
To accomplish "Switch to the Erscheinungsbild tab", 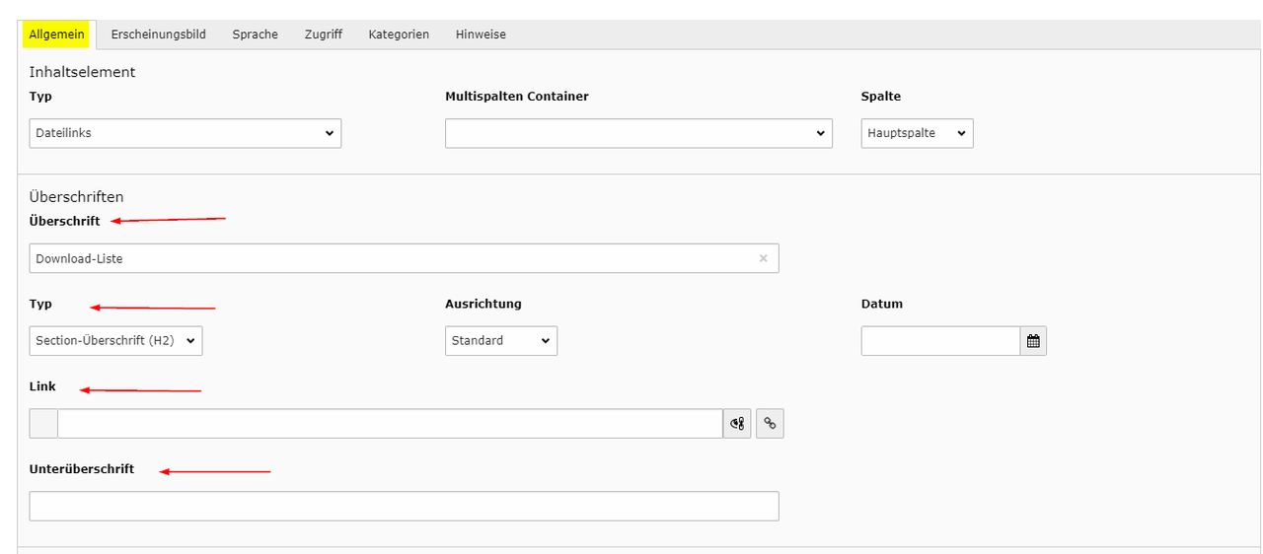I will (158, 35).
